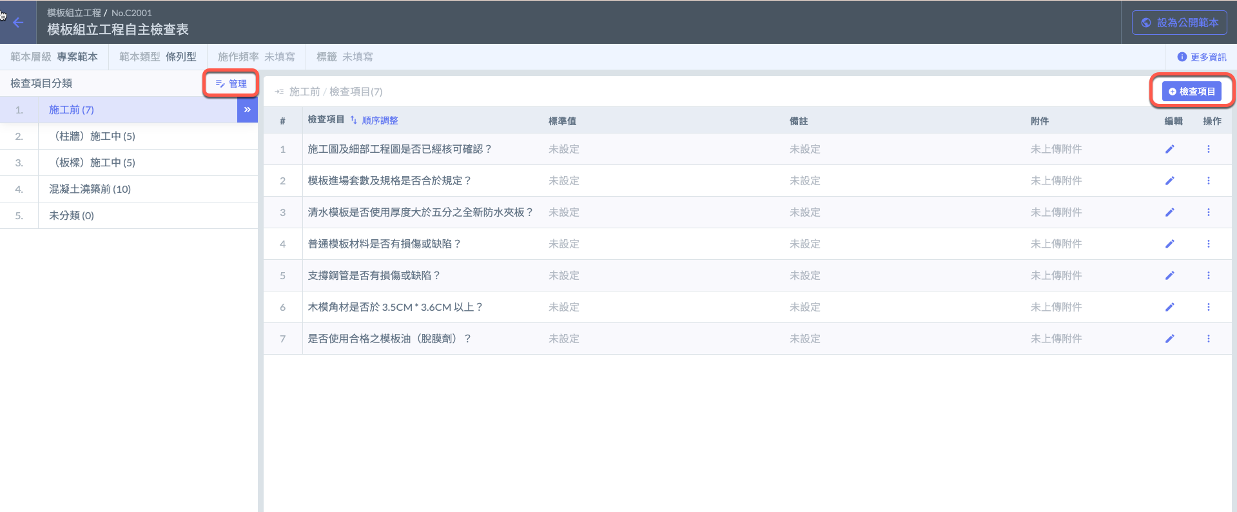
Task: Expand the panel icon beside 施工前 breadcrumb
Action: click(x=279, y=92)
